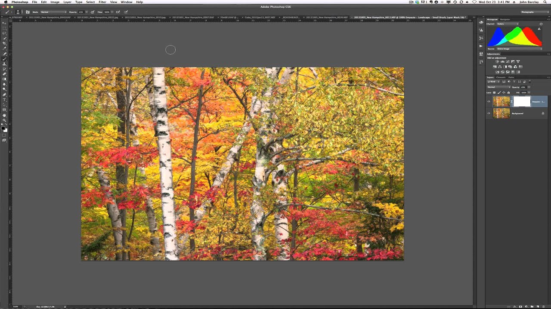The height and width of the screenshot is (309, 551).
Task: Select the Rectangle shape tool
Action: click(x=4, y=109)
